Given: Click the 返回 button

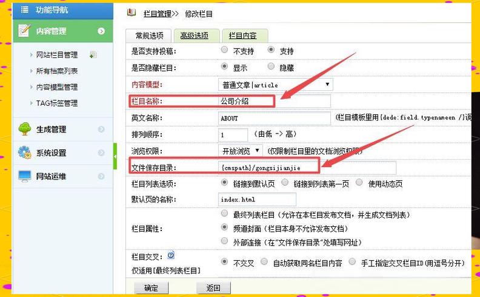Looking at the screenshot, I should [x=213, y=288].
